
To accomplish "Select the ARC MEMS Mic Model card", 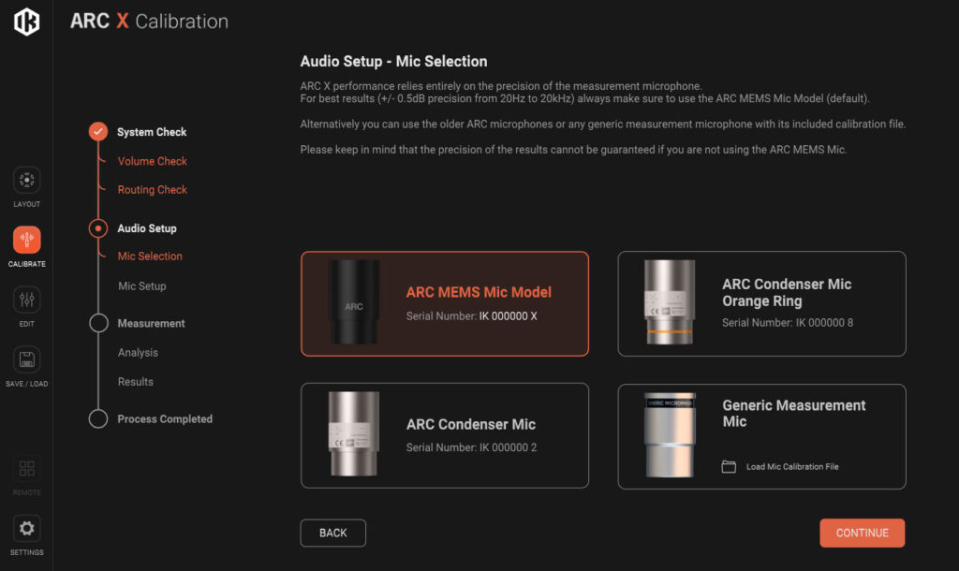I will coord(445,304).
